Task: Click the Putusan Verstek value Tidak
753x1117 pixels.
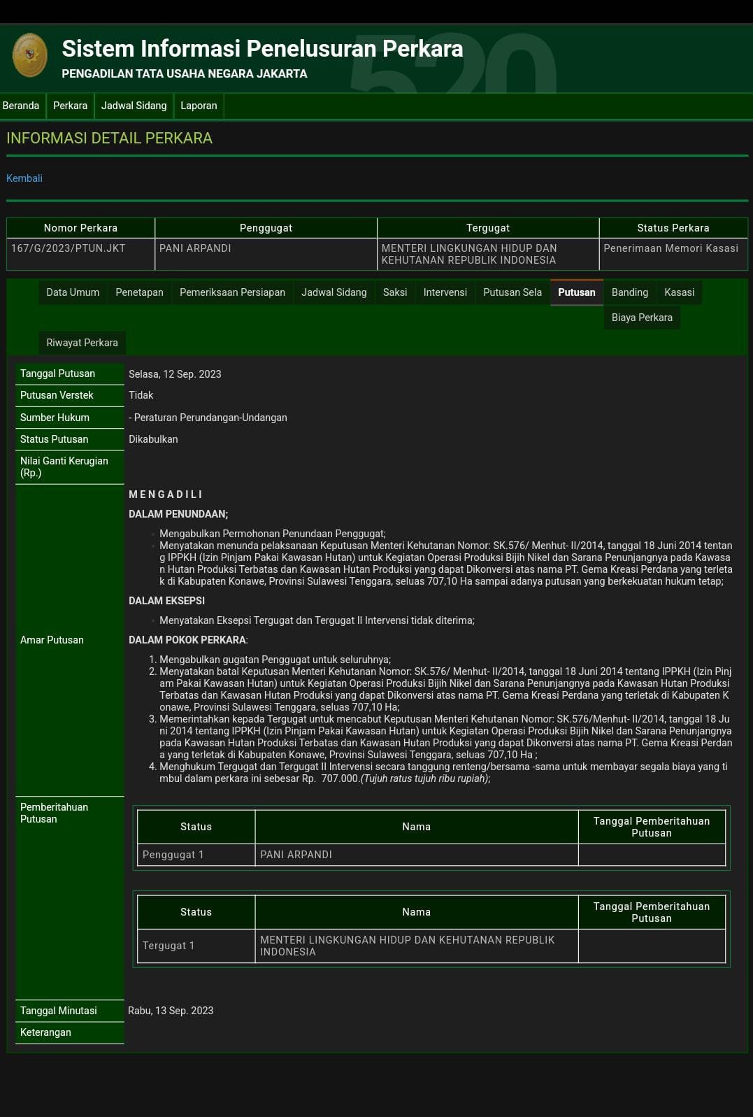Action: point(141,395)
